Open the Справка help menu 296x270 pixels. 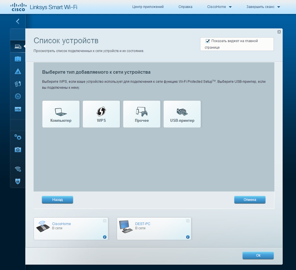pyautogui.click(x=185, y=7)
